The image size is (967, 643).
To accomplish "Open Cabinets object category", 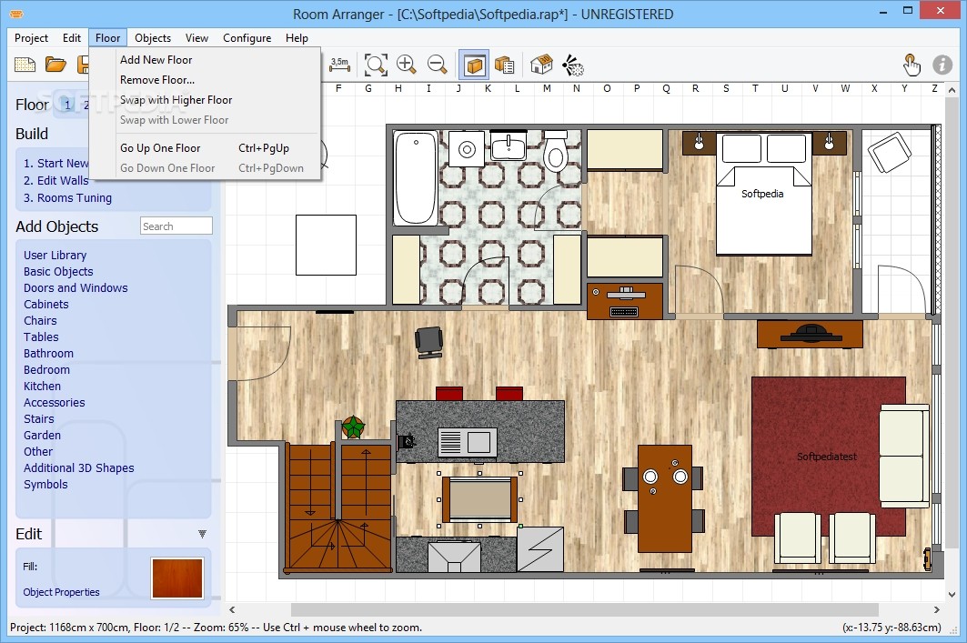I will [x=46, y=304].
